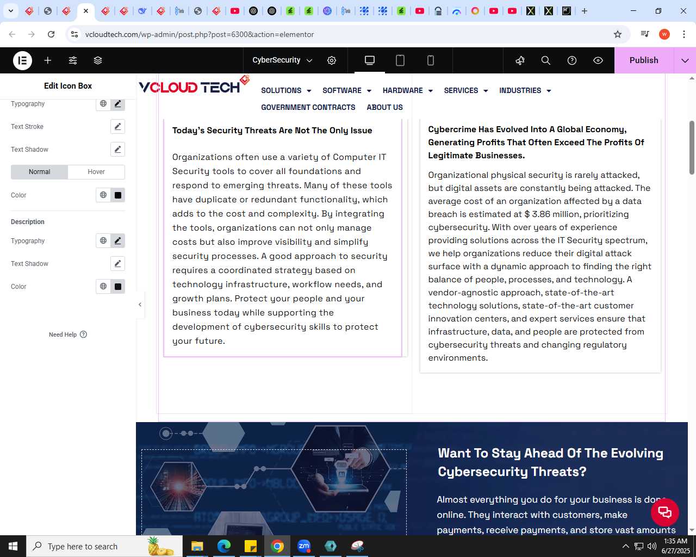Open Microsoft Edge from taskbar
The width and height of the screenshot is (696, 557).
(x=223, y=546)
